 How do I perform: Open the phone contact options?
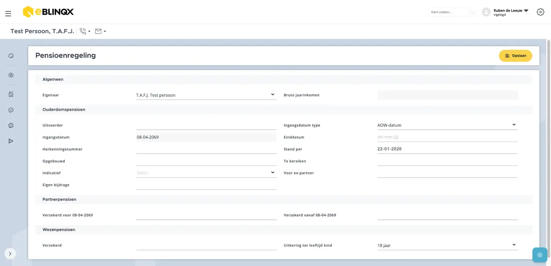point(85,31)
